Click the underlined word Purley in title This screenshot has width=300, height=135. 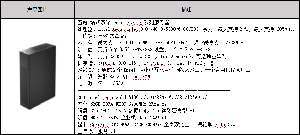[135, 23]
